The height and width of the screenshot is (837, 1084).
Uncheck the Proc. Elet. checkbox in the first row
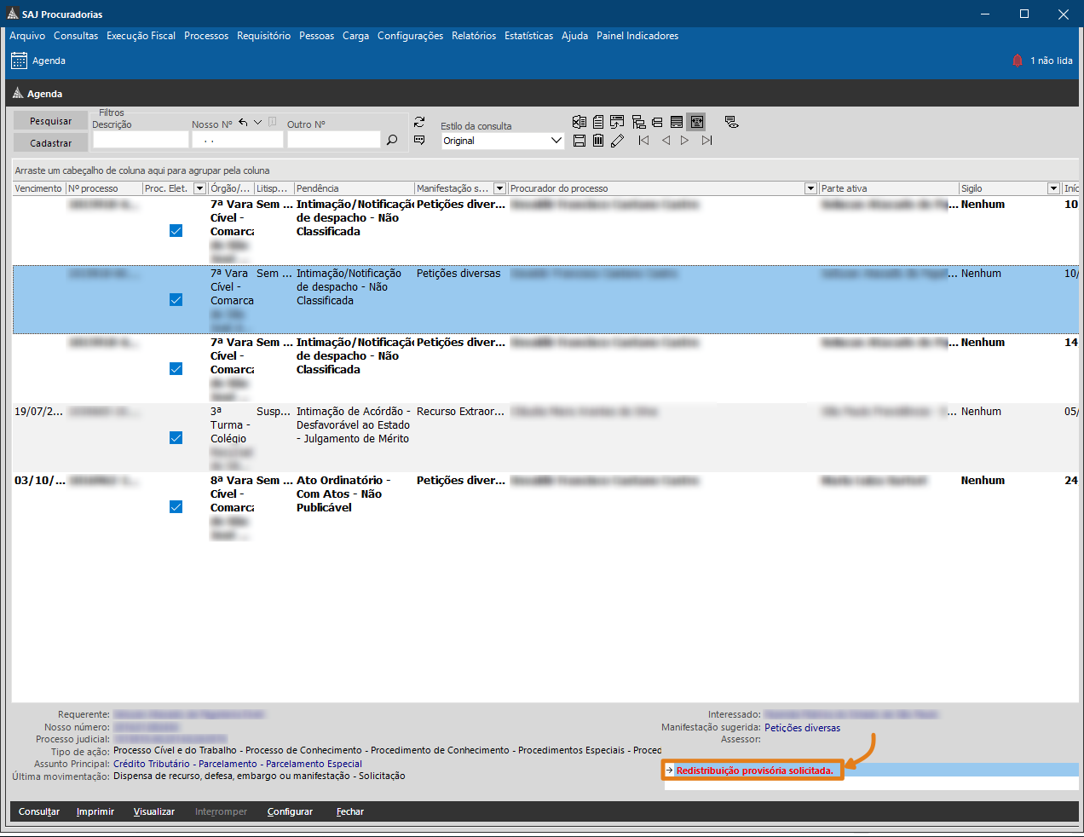pyautogui.click(x=176, y=231)
